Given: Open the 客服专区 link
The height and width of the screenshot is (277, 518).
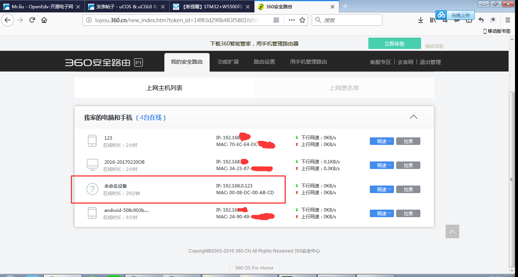Looking at the screenshot, I should coord(380,62).
